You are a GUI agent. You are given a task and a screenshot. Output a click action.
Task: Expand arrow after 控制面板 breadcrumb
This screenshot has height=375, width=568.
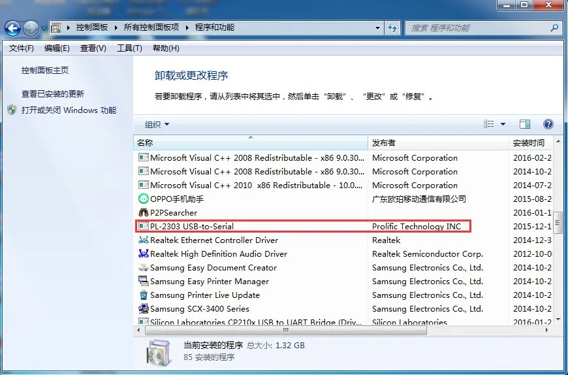116,27
